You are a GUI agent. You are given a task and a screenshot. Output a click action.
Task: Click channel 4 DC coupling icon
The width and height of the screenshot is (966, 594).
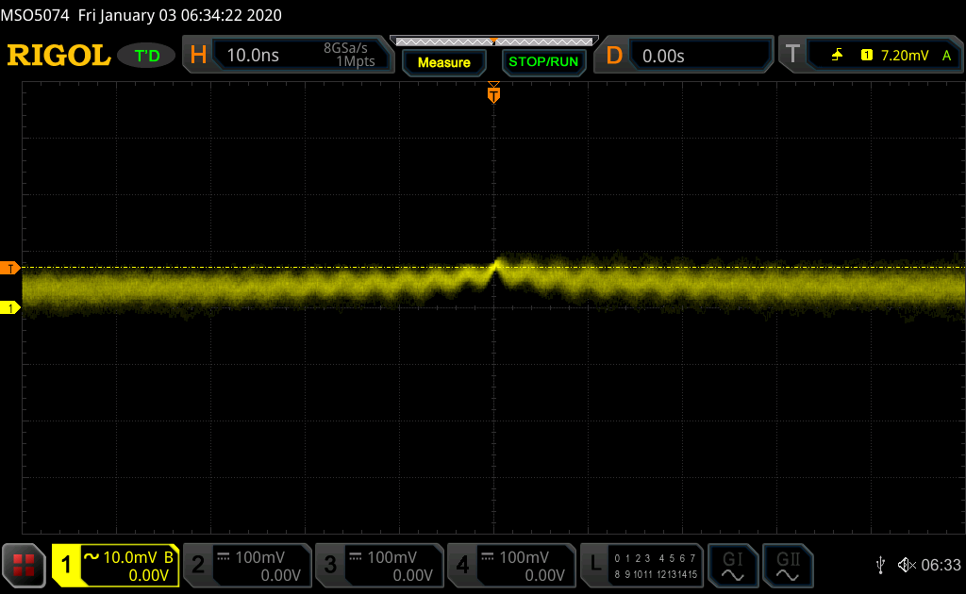[488, 556]
